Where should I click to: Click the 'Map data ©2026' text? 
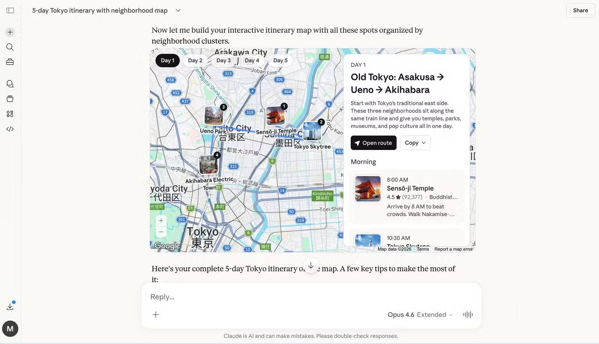394,249
